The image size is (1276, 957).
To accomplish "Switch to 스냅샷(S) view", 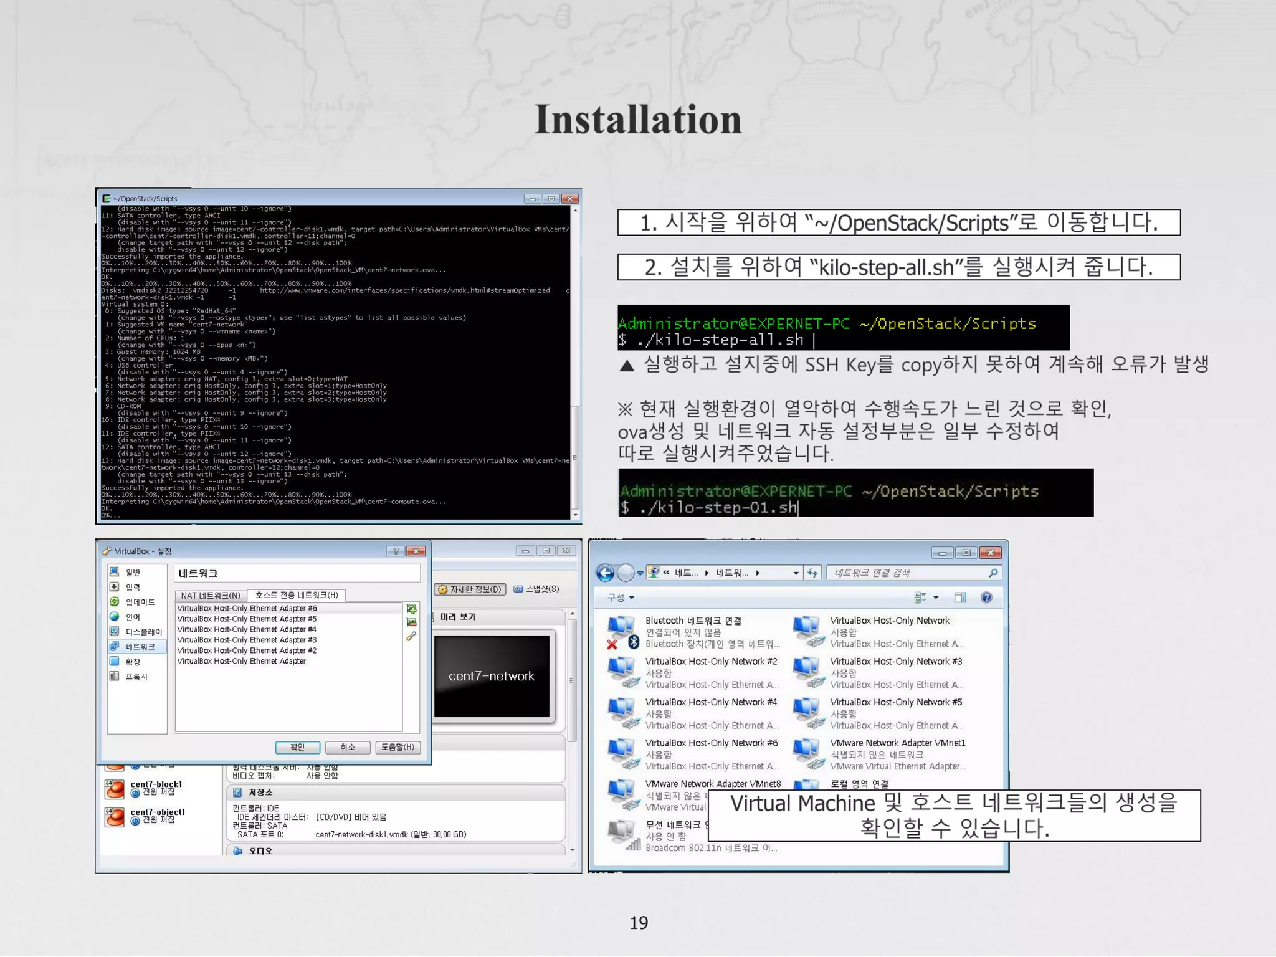I will pos(536,589).
